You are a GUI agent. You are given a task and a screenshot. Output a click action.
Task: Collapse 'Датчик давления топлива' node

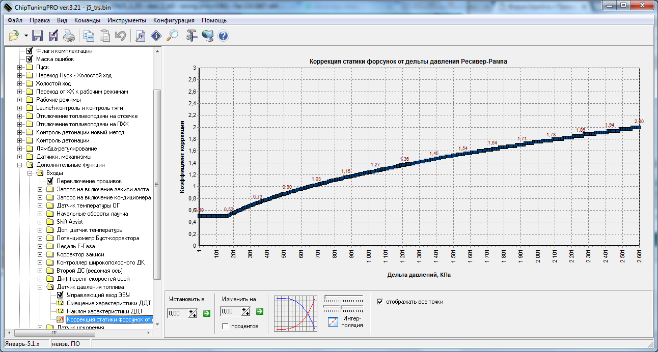coord(40,287)
